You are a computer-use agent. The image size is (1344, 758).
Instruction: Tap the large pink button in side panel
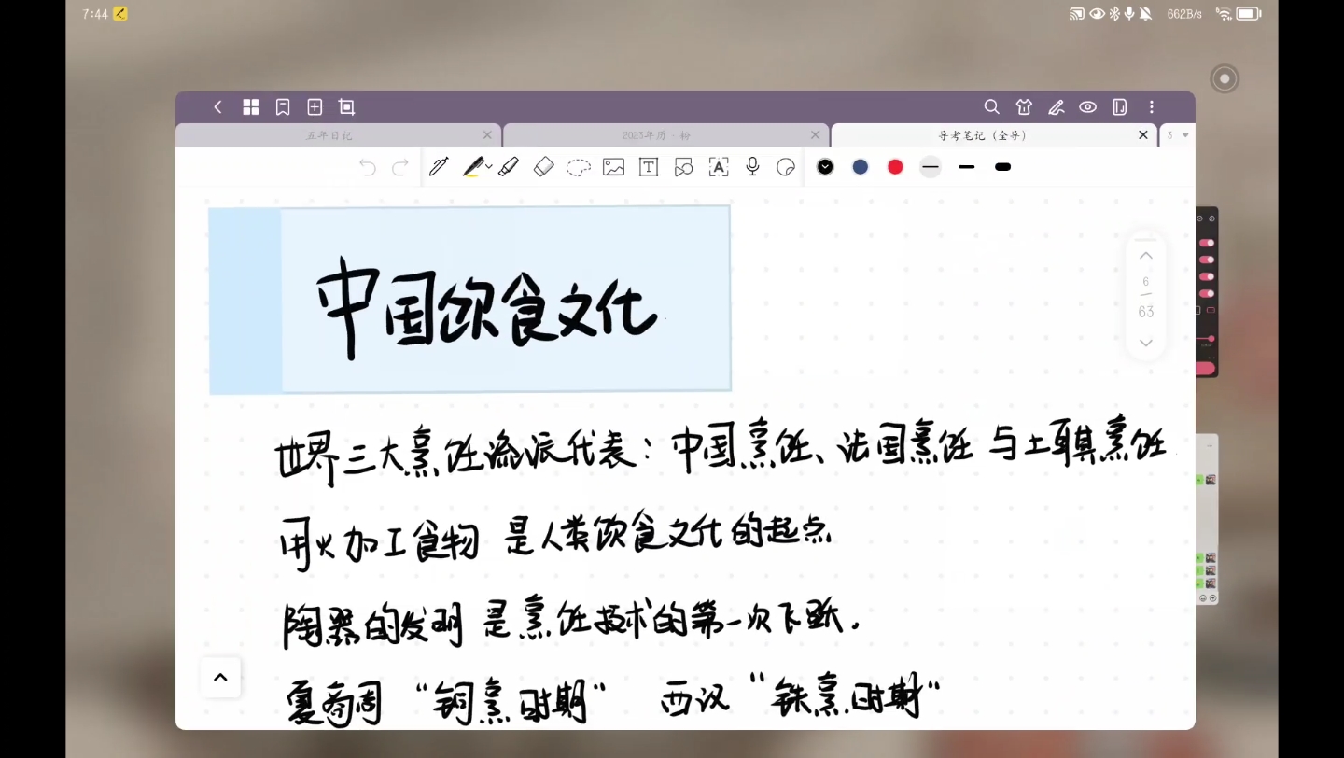pos(1205,369)
